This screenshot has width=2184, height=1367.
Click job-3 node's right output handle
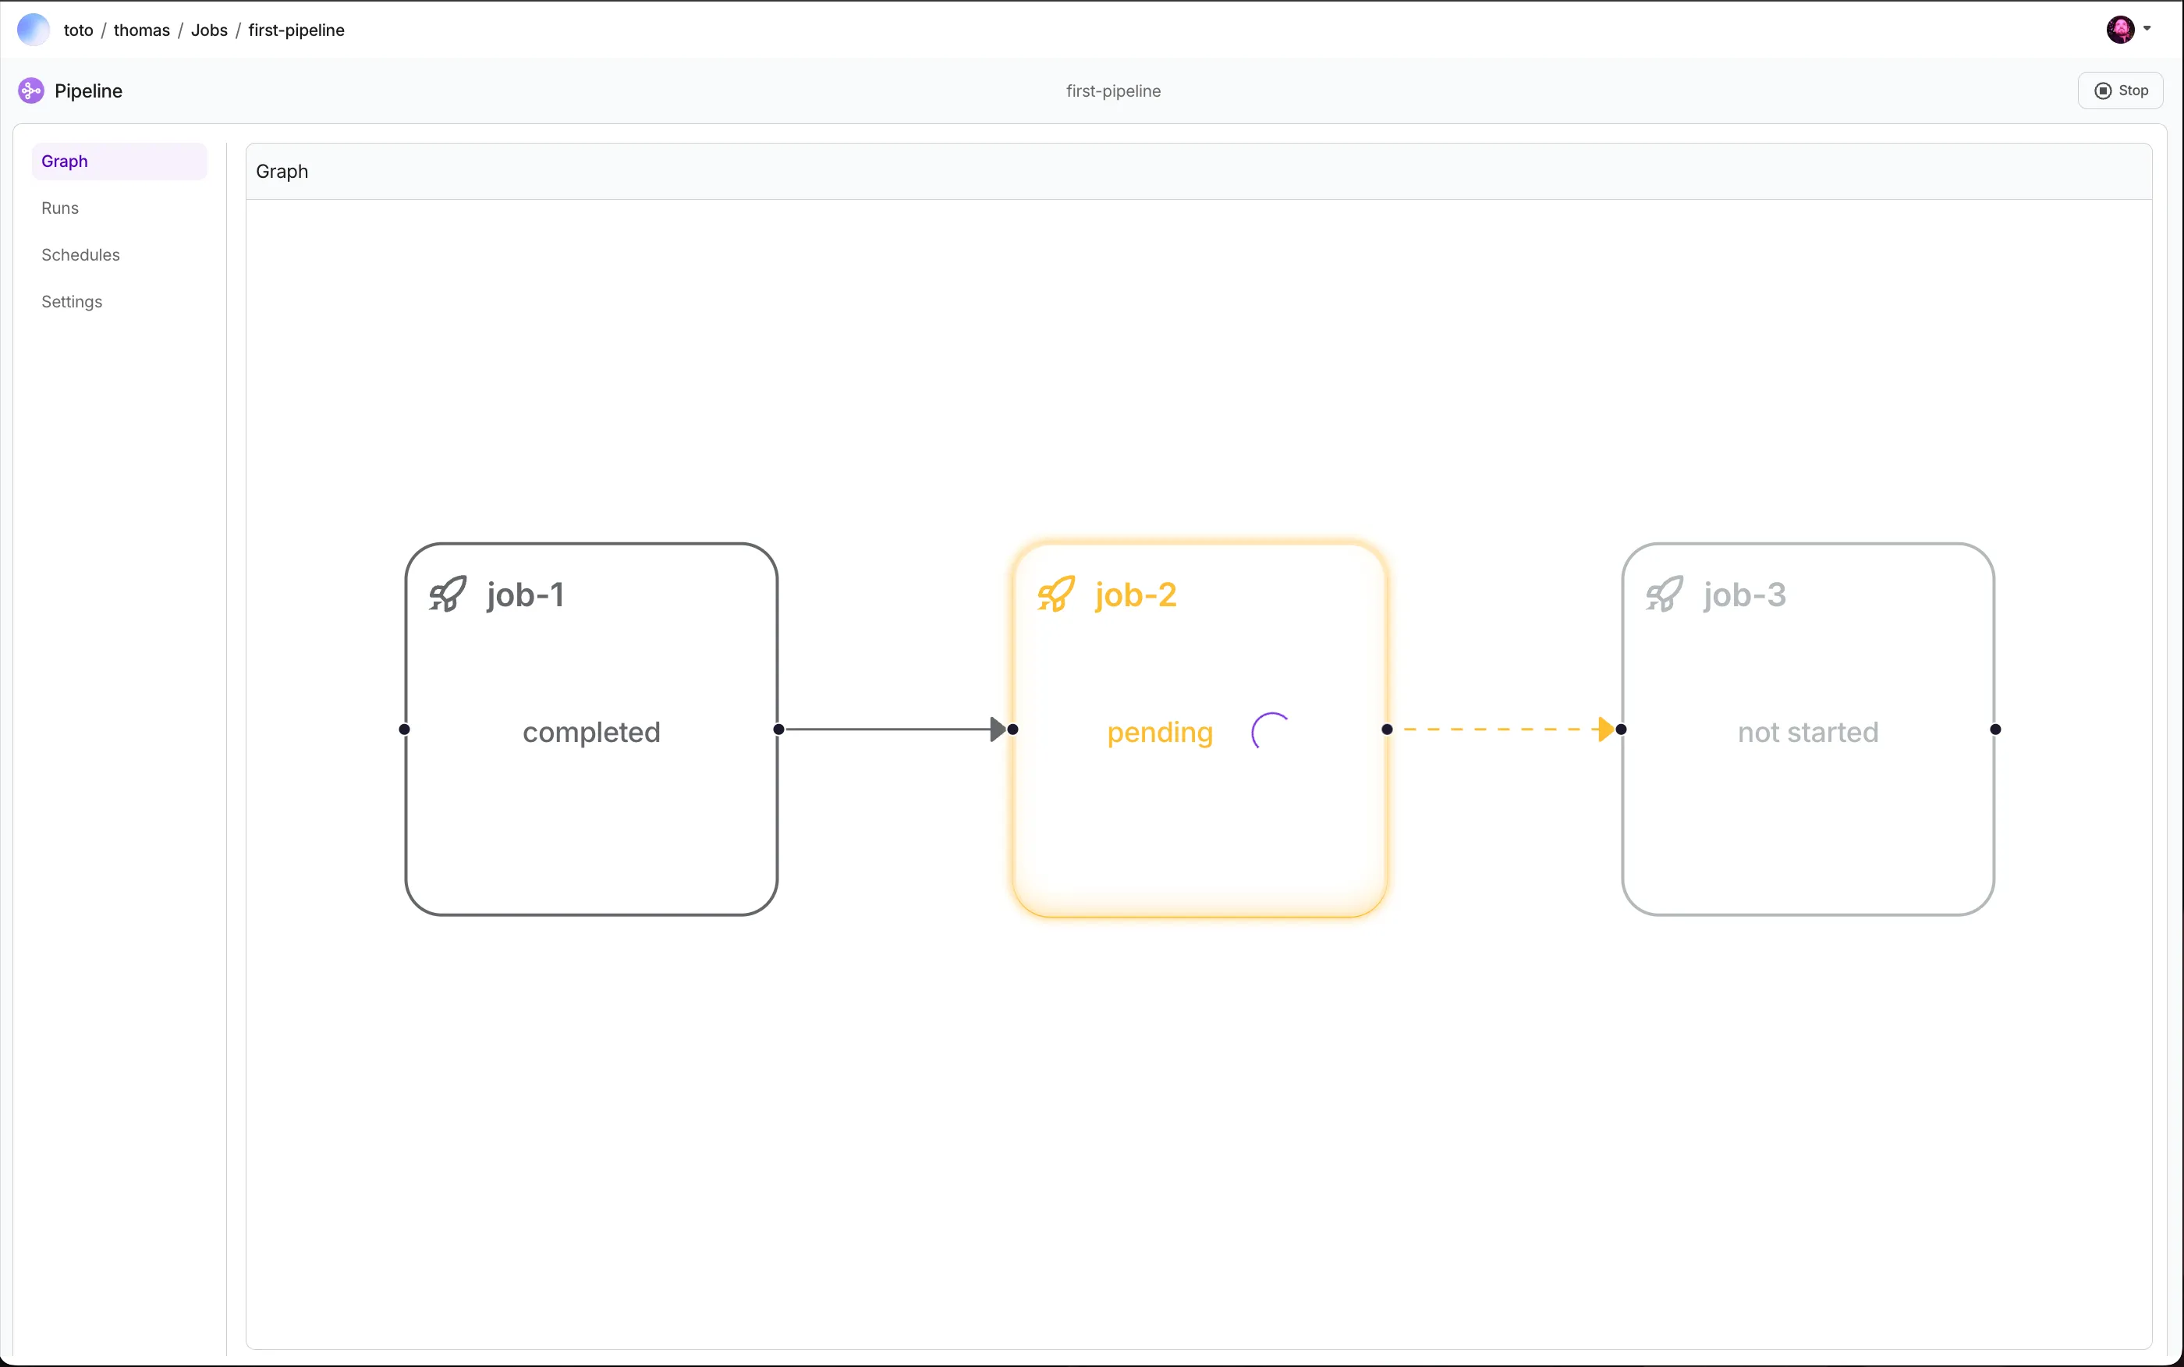pos(1995,730)
